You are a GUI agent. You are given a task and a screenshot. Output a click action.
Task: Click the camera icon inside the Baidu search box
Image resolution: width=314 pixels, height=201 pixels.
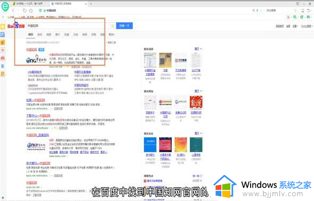pyautogui.click(x=112, y=26)
